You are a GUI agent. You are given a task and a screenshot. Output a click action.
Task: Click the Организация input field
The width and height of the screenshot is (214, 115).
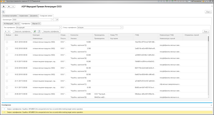coord(32,20)
